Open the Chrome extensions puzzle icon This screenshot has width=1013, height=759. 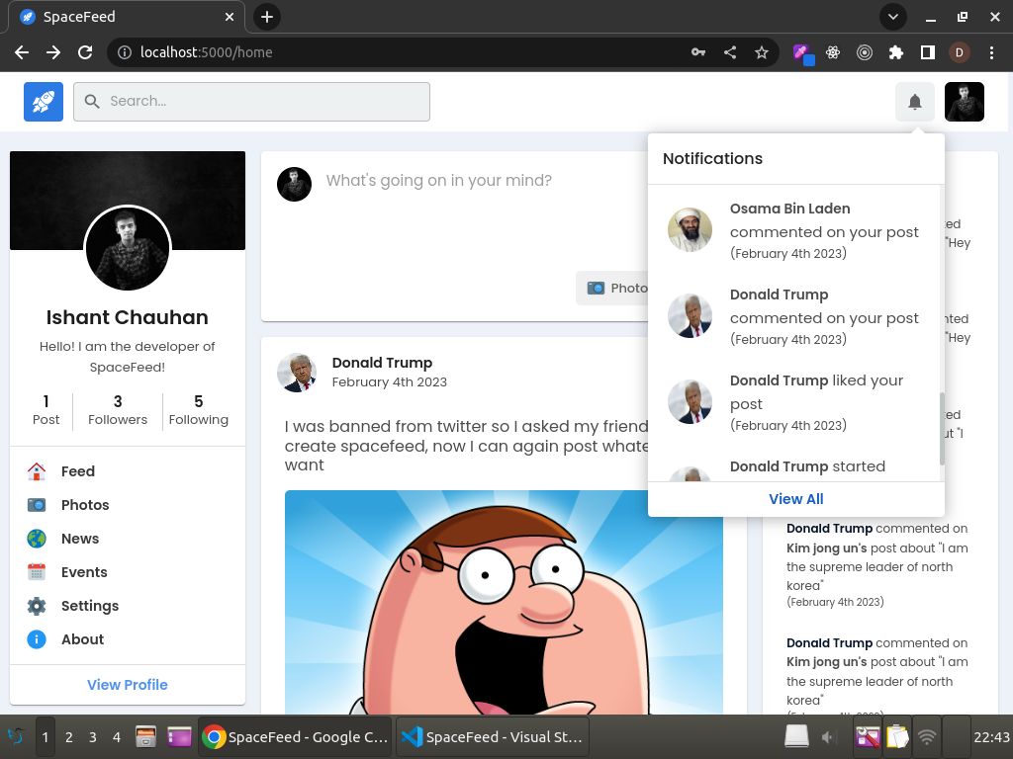point(895,52)
